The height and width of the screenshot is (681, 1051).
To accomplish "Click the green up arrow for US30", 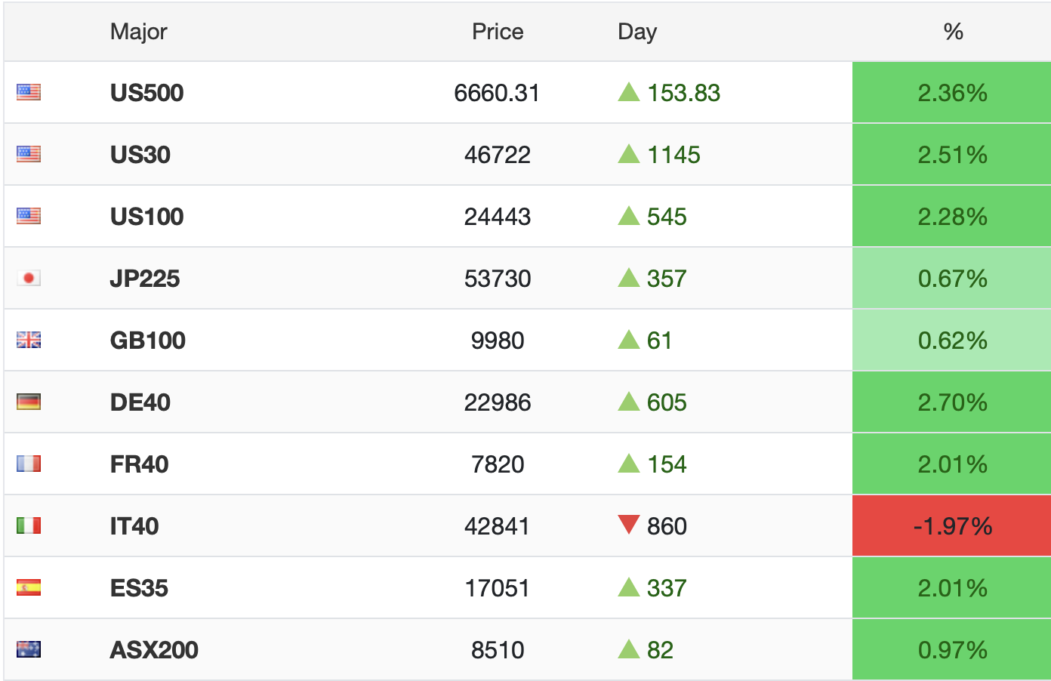I will tap(628, 155).
